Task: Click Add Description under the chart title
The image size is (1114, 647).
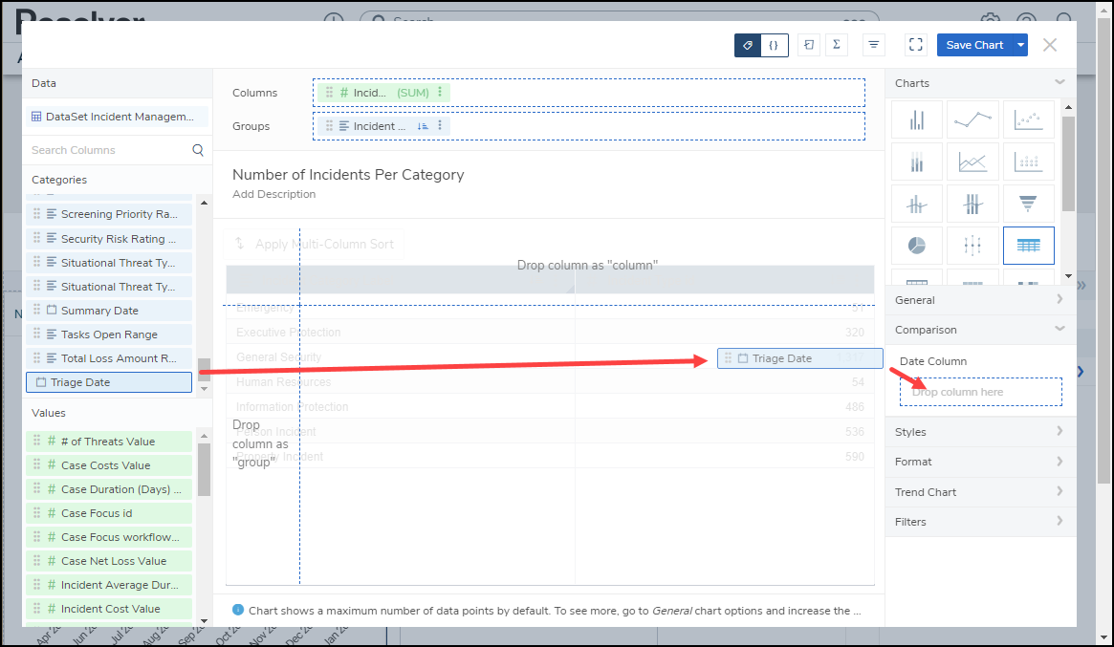Action: (x=273, y=194)
